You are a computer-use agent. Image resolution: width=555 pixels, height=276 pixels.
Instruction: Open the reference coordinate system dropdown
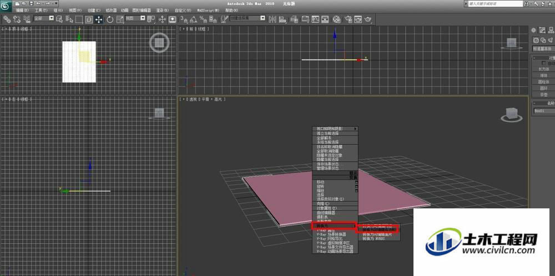click(x=135, y=18)
